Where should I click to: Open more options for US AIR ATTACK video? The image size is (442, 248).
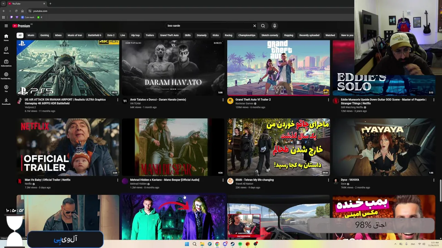pyautogui.click(x=117, y=100)
